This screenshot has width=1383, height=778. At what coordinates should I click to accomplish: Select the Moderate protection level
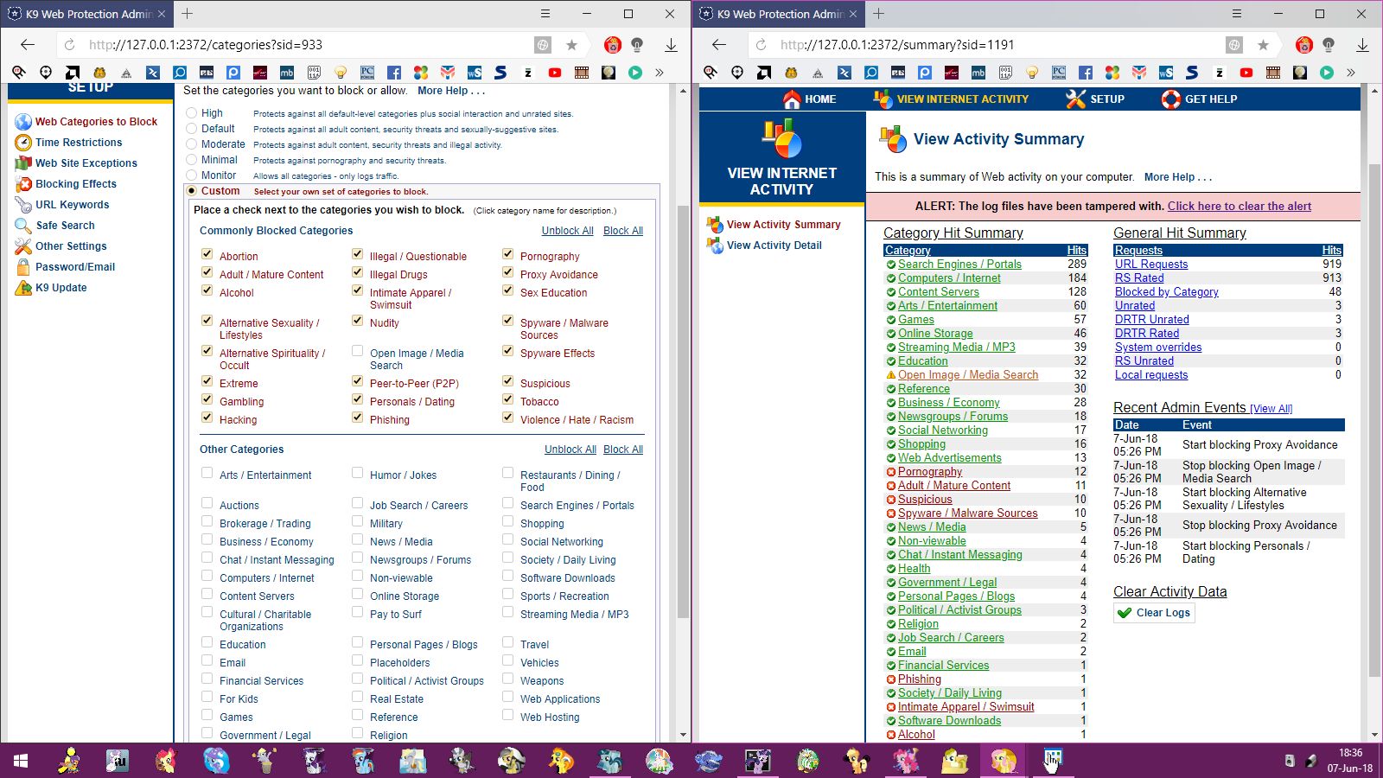coord(192,144)
